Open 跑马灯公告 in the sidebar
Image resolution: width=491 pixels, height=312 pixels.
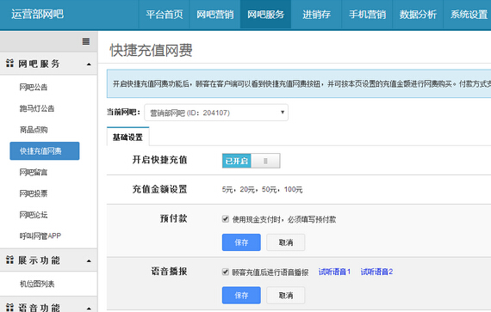[37, 108]
